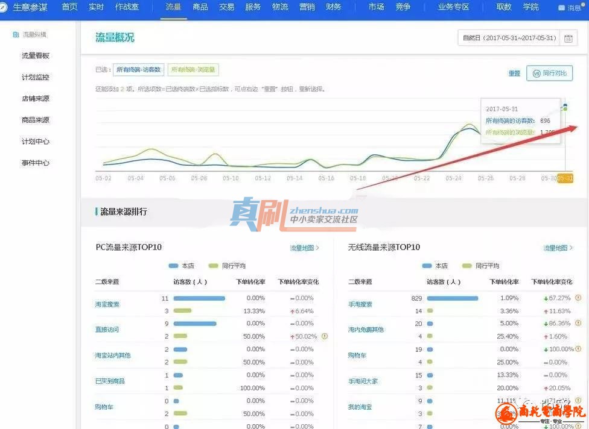Toggle PC chart 同行平均 legend
Screen dimensions: 589x429
(x=227, y=266)
